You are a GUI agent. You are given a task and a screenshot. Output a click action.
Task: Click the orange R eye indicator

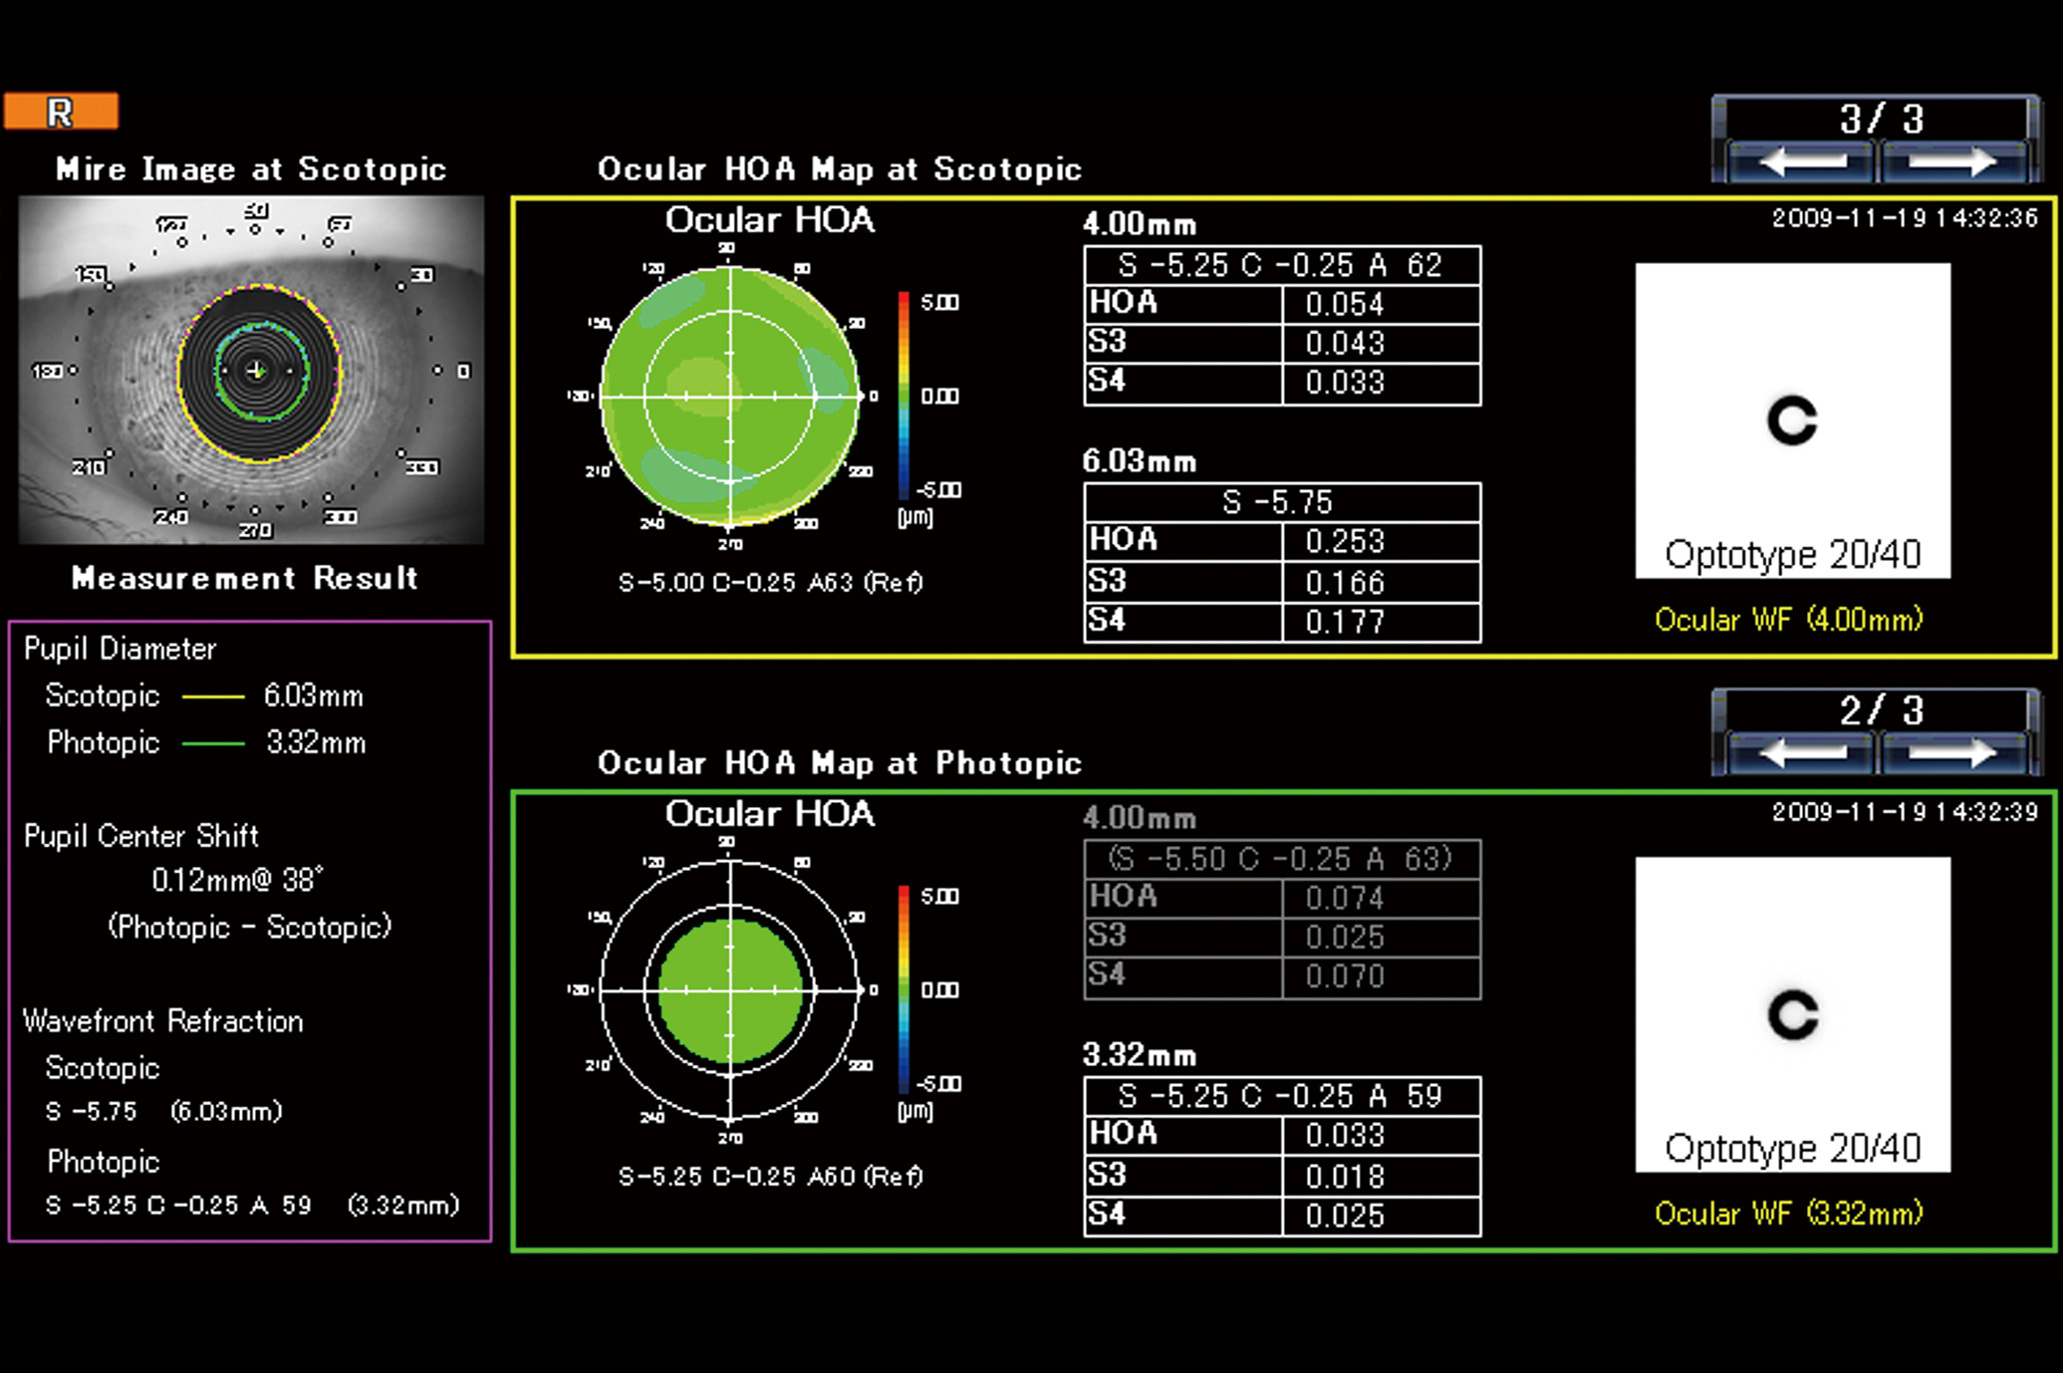point(61,112)
